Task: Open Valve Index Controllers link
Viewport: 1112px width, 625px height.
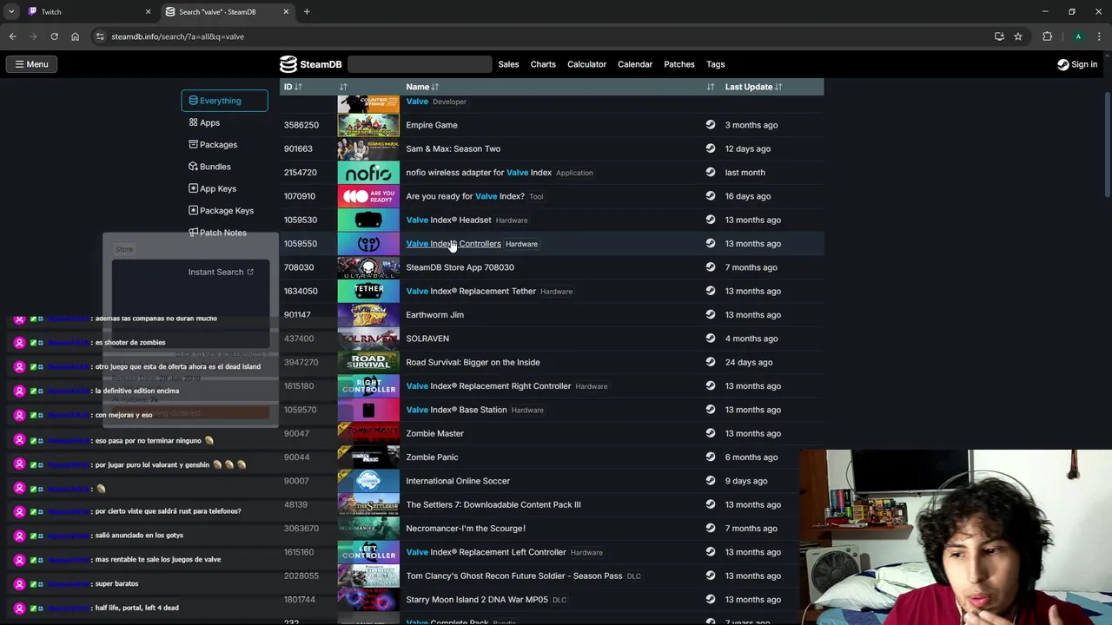Action: (453, 244)
